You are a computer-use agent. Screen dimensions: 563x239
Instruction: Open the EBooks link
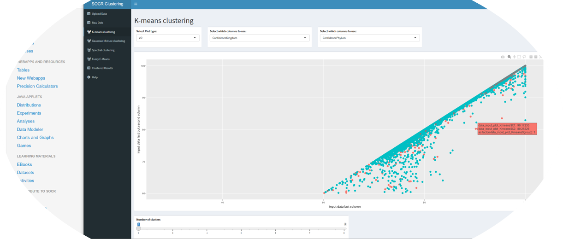24,164
